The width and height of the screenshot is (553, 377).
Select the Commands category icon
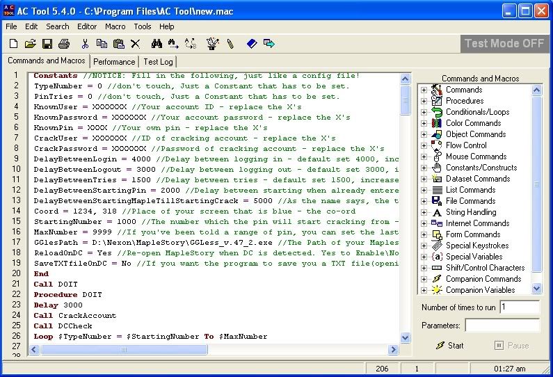[x=437, y=90]
